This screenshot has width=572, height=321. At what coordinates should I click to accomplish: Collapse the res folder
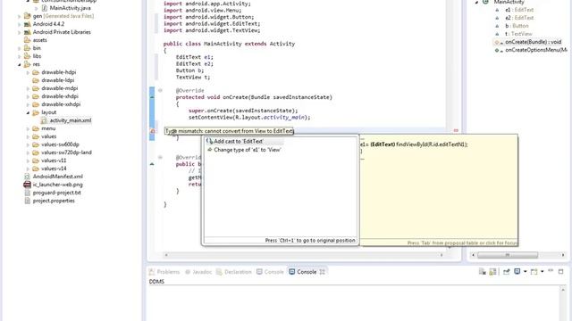click(20, 64)
